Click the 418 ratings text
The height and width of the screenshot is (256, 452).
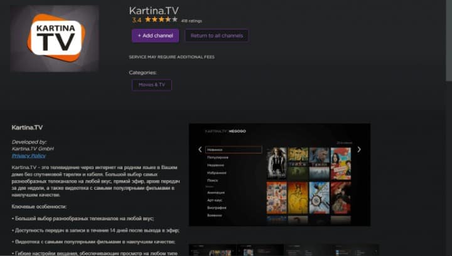[191, 21]
